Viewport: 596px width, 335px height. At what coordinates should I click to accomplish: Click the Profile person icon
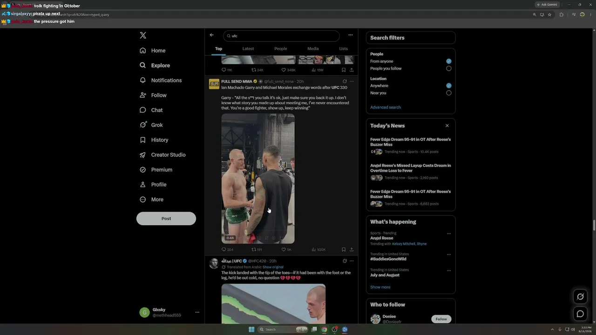143,185
